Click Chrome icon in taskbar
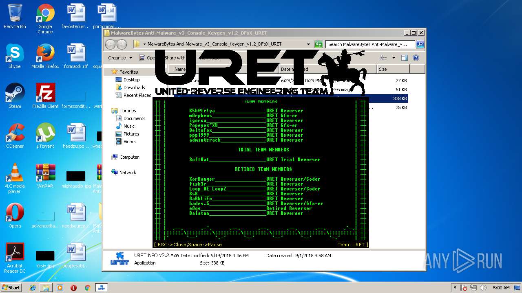522x293 pixels. coord(87,288)
